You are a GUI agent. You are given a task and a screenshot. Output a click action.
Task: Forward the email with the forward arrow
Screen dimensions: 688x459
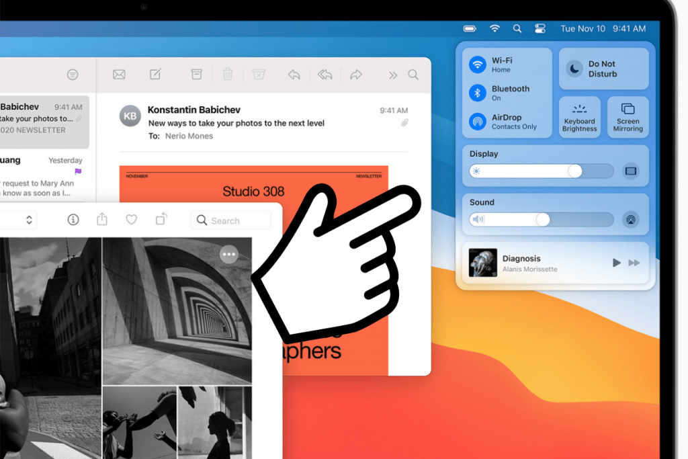point(356,75)
